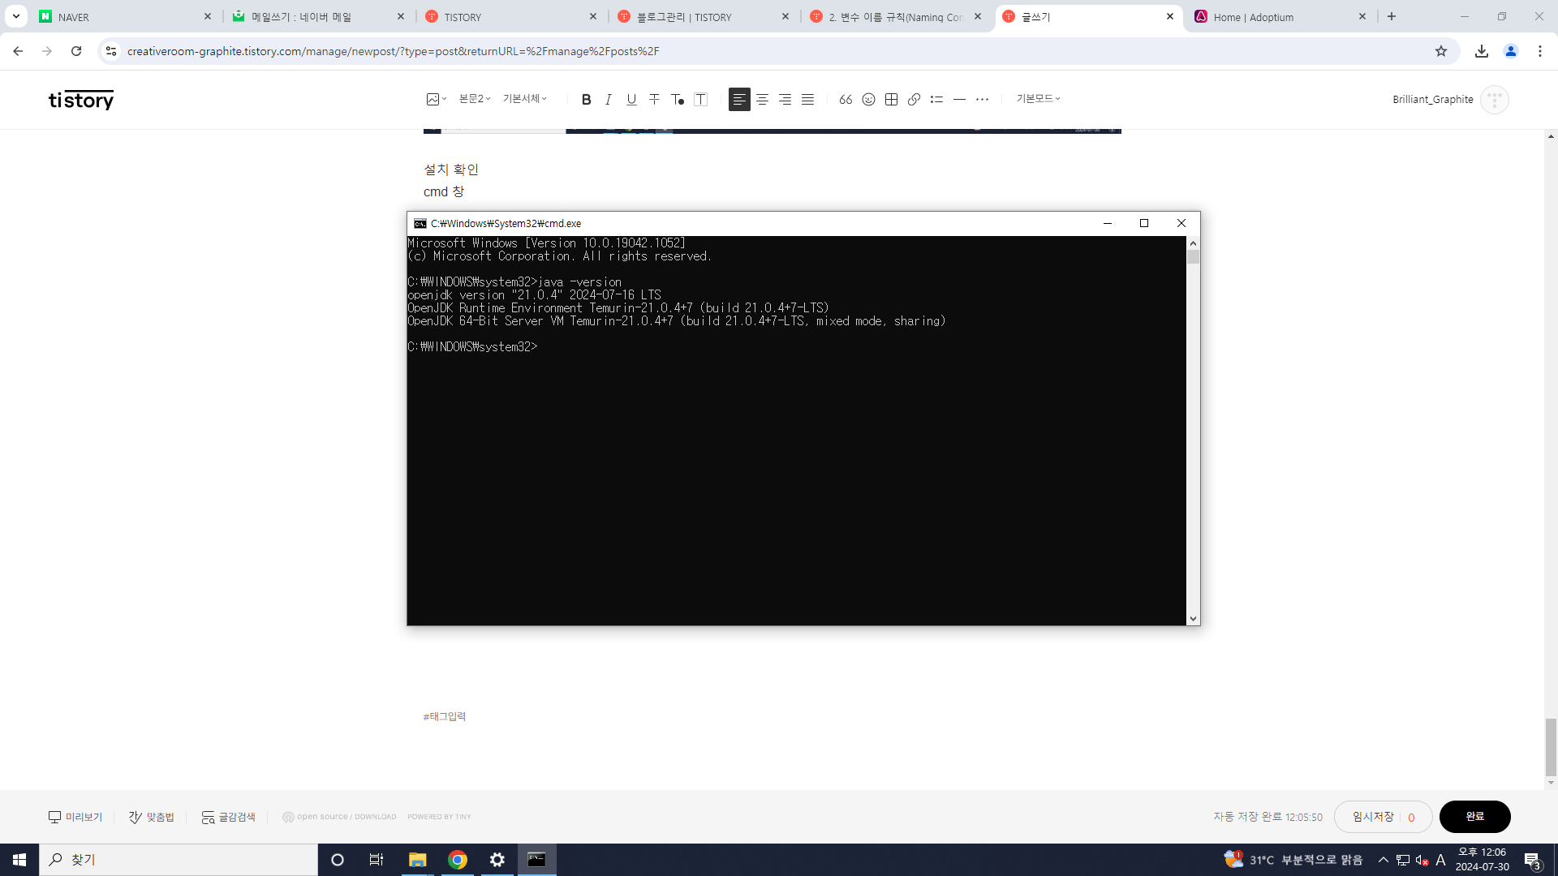Center align the paragraph
This screenshot has width=1558, height=876.
pyautogui.click(x=762, y=99)
